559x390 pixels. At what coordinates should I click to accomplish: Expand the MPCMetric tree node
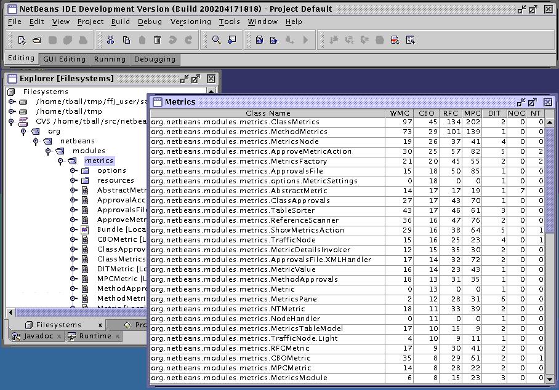click(x=73, y=279)
